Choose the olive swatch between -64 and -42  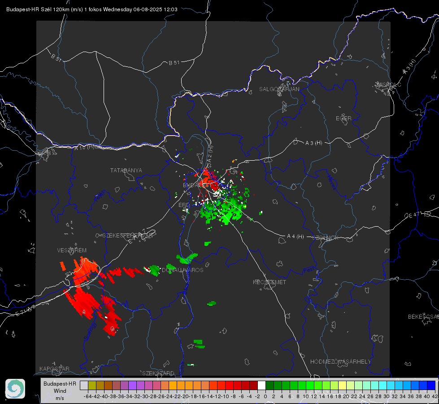click(x=92, y=386)
